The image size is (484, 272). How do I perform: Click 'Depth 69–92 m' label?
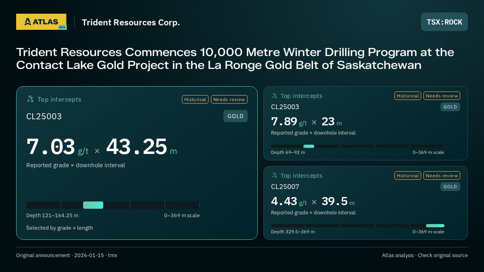[288, 152]
